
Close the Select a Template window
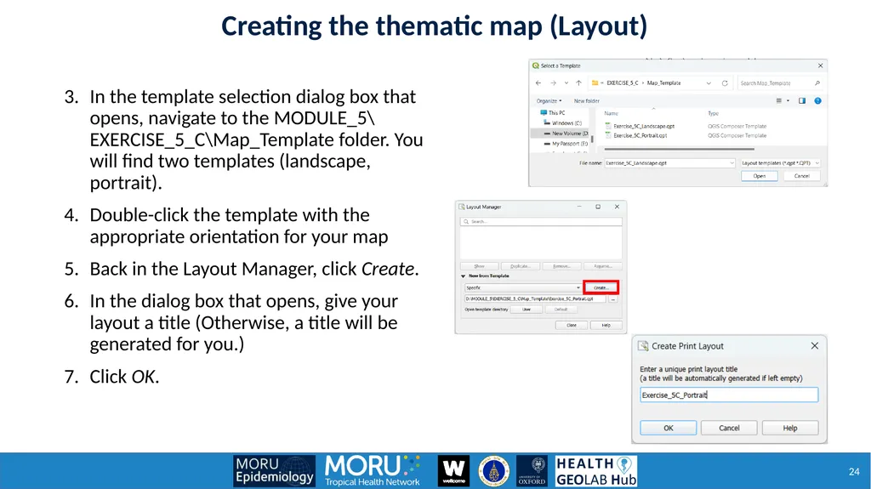pyautogui.click(x=821, y=65)
